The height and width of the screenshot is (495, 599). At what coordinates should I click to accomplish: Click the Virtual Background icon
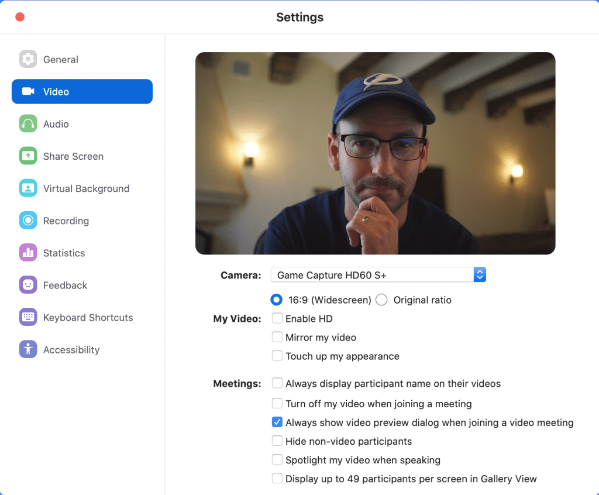coord(28,188)
